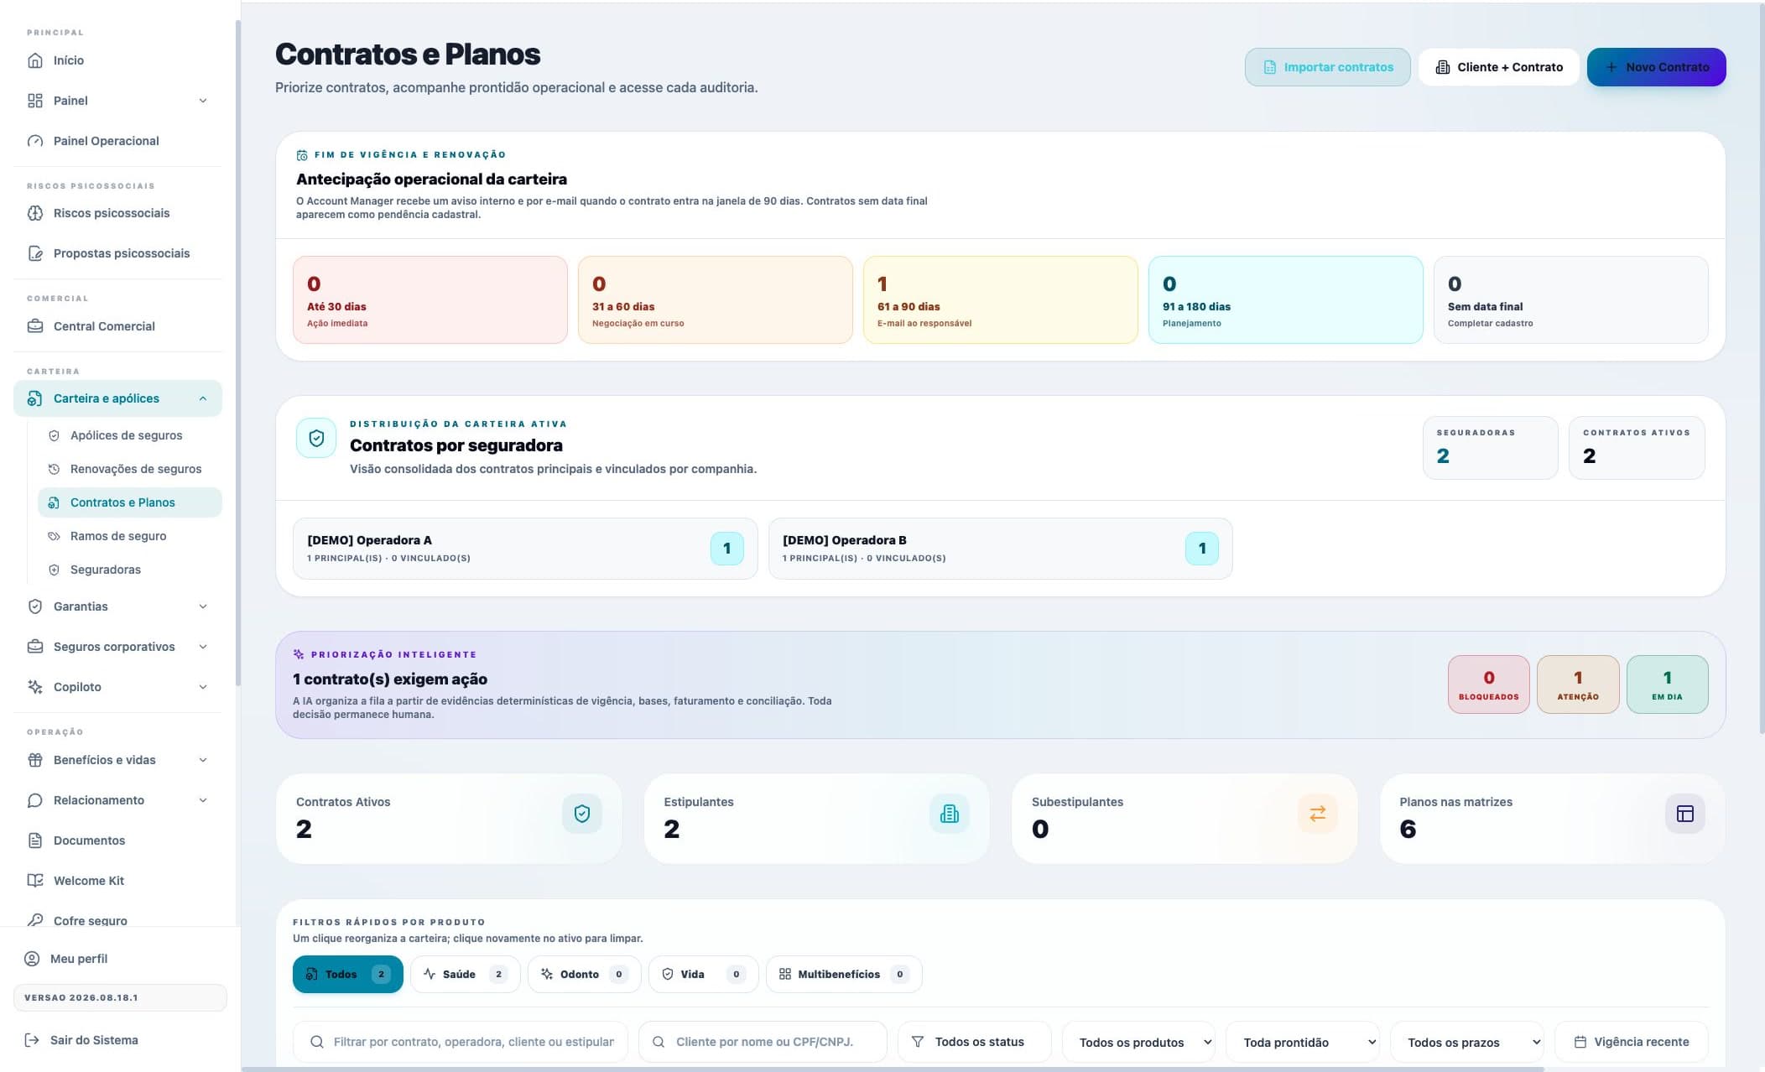
Task: Click the Propostas psicossociais edit icon
Action: click(35, 253)
